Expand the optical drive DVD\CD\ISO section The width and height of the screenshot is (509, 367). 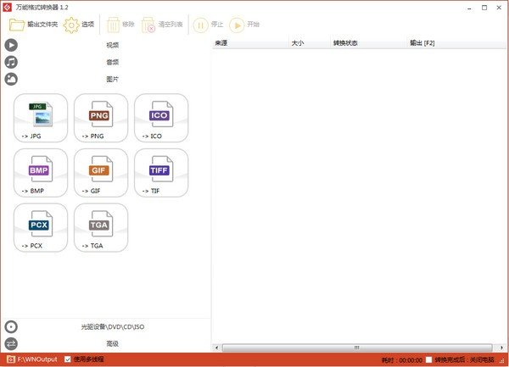coord(112,326)
